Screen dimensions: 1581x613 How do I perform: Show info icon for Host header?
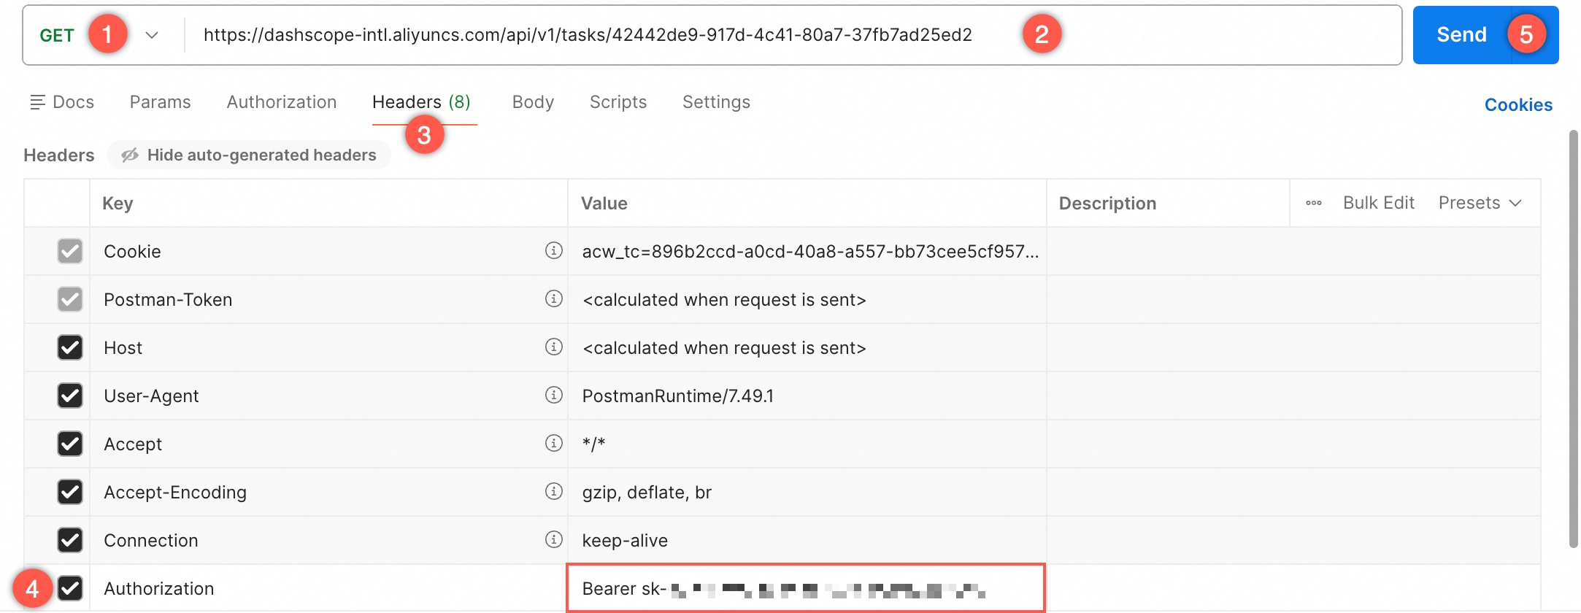[554, 347]
